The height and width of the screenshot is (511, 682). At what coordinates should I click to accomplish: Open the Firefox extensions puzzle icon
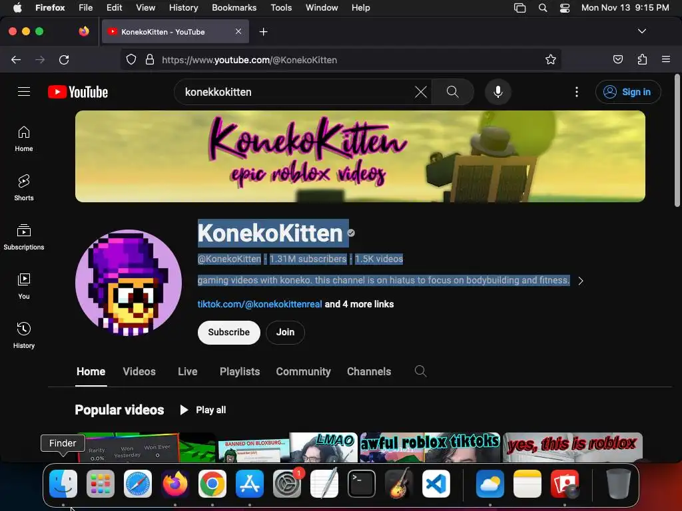pyautogui.click(x=642, y=59)
